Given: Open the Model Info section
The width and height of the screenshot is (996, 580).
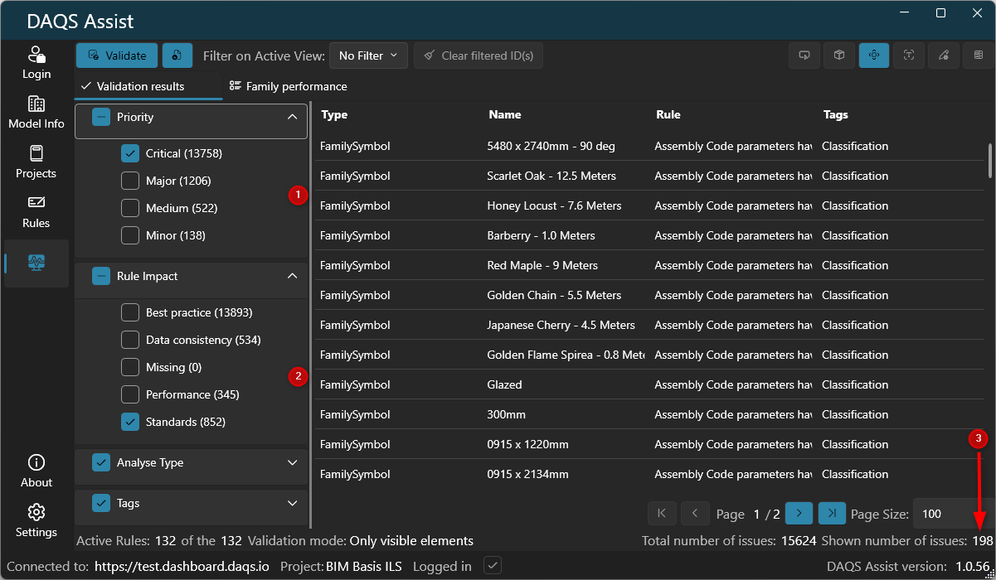Looking at the screenshot, I should coord(36,113).
